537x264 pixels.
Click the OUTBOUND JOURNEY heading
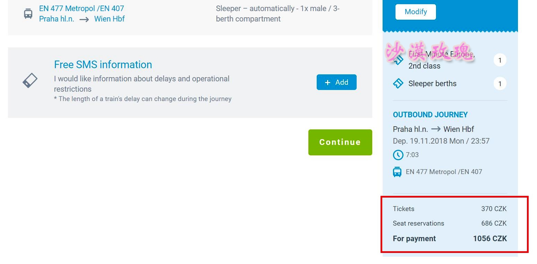tap(430, 115)
